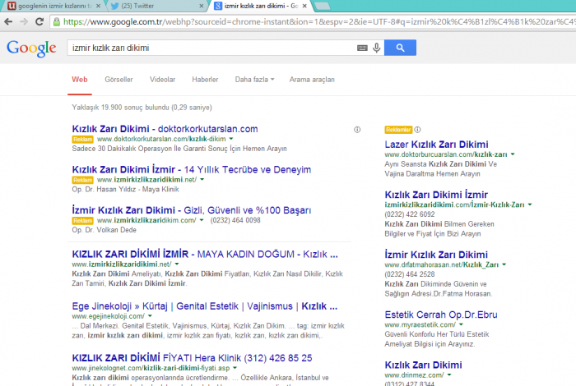
Task: Click 'Op. Dr. Volkan Dede' text
Action: (104, 230)
